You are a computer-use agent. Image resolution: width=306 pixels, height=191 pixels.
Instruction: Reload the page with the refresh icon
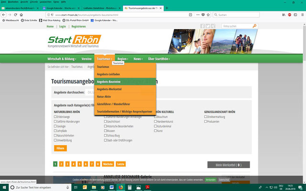tap(15, 15)
